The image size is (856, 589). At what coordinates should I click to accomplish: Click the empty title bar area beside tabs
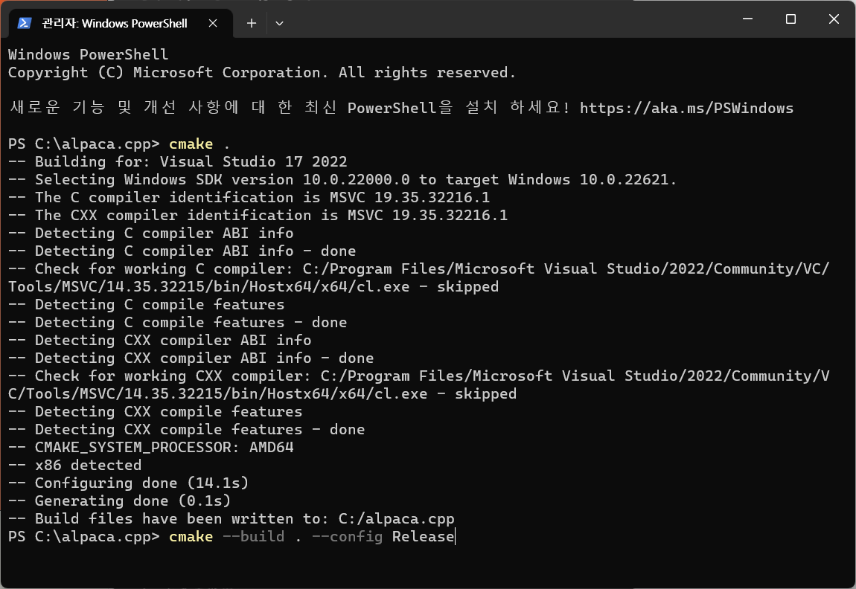pos(508,19)
